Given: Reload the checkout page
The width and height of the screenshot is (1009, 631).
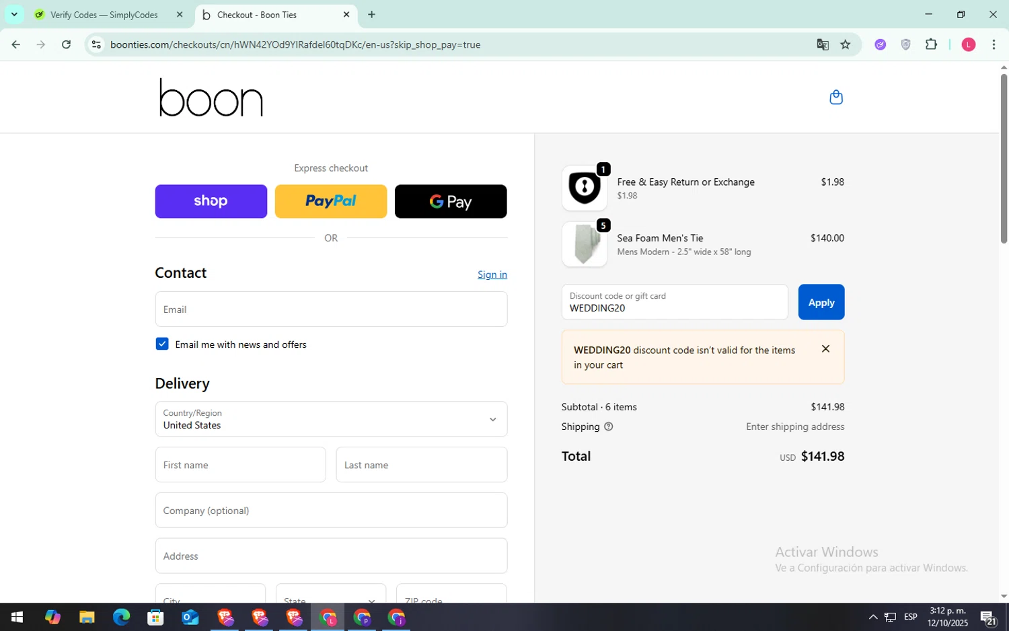Looking at the screenshot, I should coord(66,44).
